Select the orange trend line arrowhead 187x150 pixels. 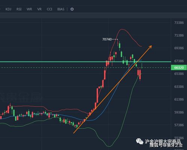point(150,47)
